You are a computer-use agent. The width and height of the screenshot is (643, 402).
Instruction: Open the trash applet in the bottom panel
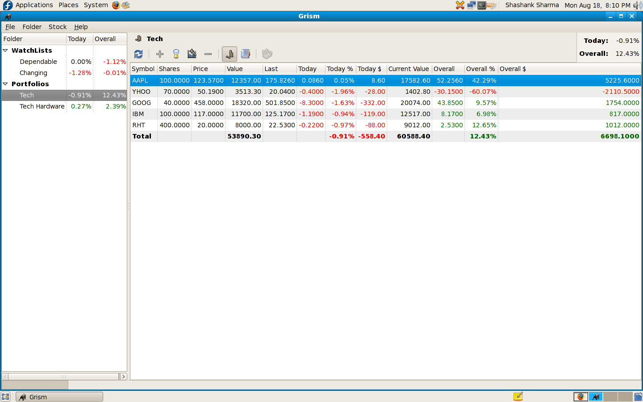(638, 397)
